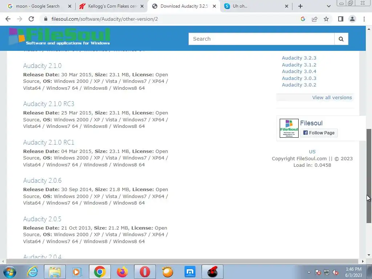Show hidden tray icons arrow
This screenshot has width=372, height=279.
click(309, 272)
